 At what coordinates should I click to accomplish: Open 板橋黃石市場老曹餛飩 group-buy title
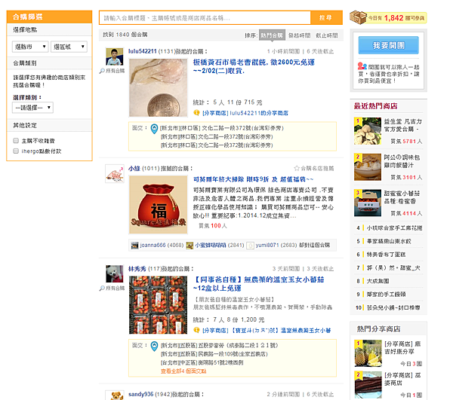[x=254, y=66]
